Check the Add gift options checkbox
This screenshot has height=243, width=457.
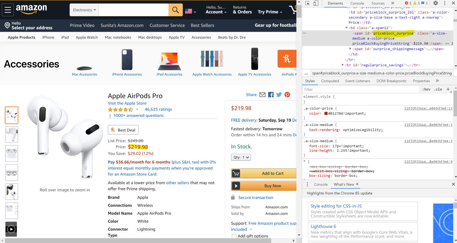pyautogui.click(x=234, y=236)
